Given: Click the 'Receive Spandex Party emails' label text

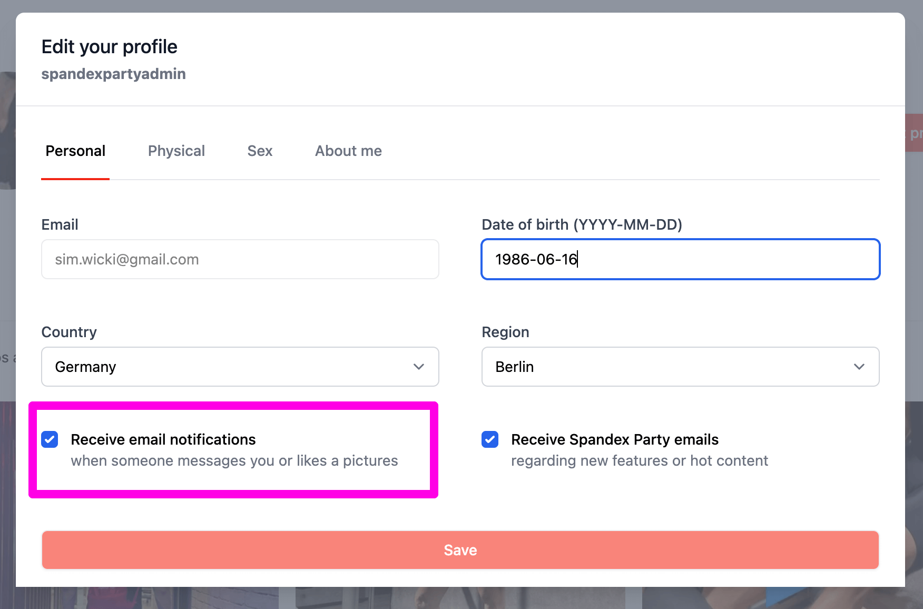Looking at the screenshot, I should [615, 439].
